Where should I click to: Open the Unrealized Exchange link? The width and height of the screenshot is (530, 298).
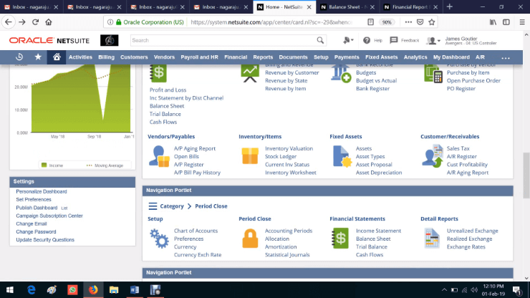[472, 231]
